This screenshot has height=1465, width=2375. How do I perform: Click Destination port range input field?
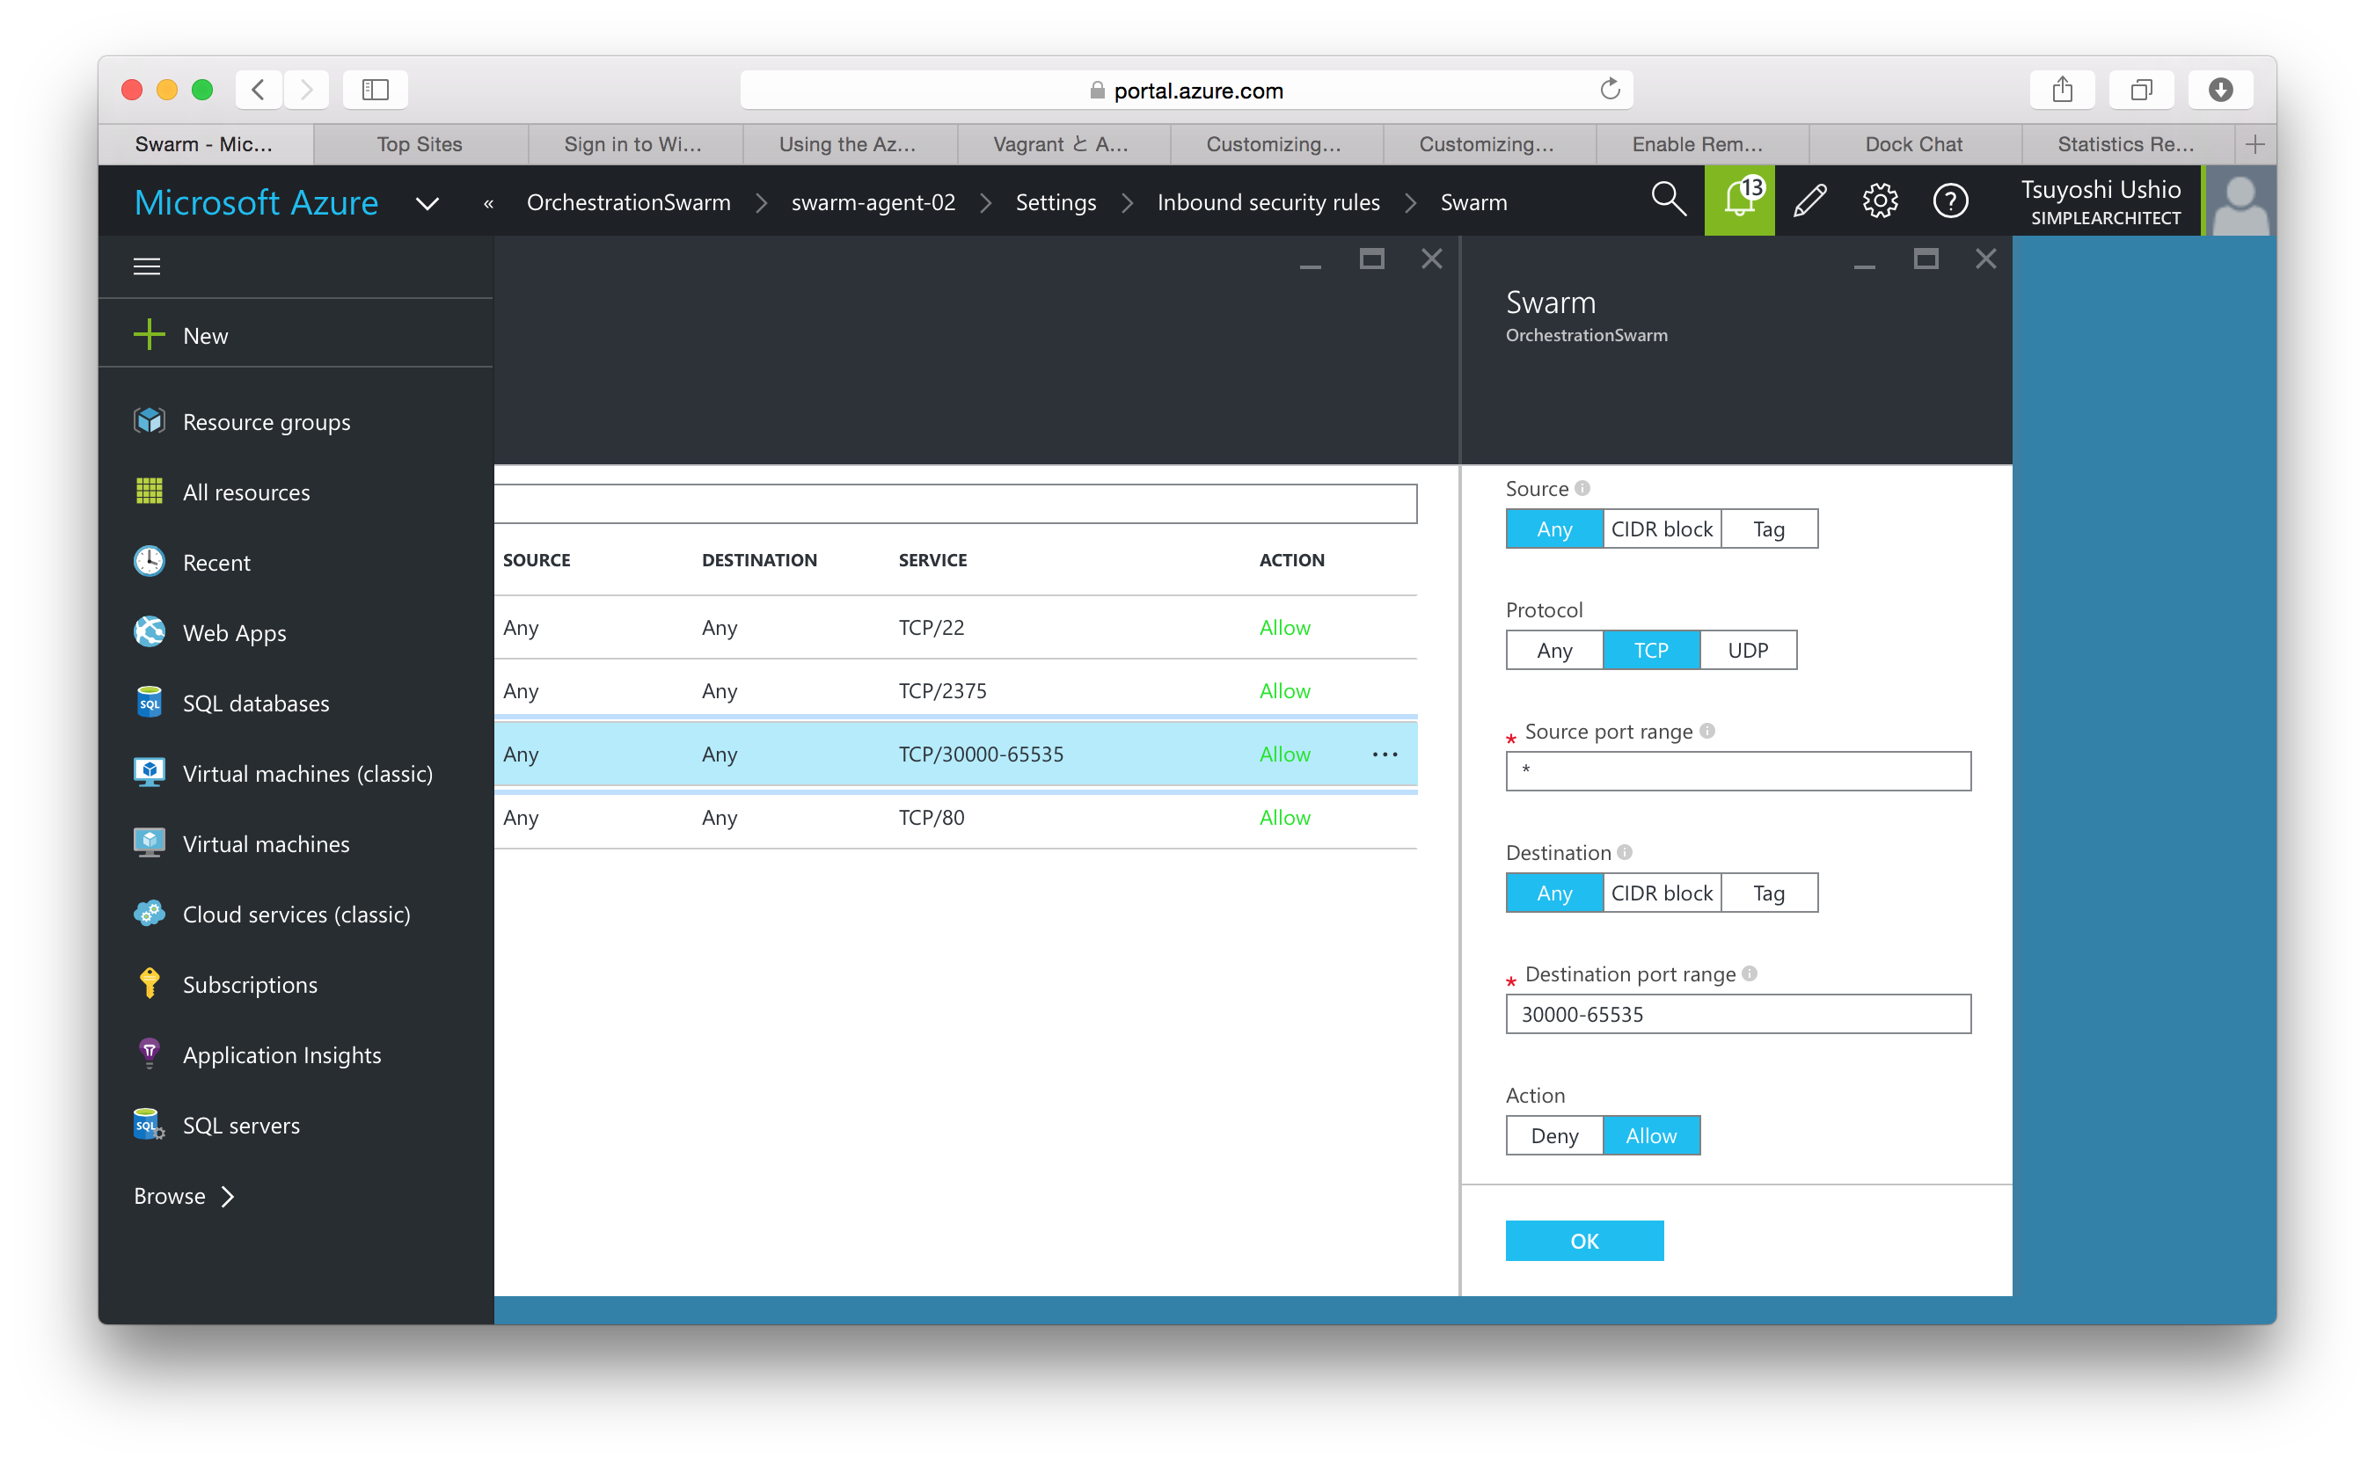pyautogui.click(x=1738, y=1014)
